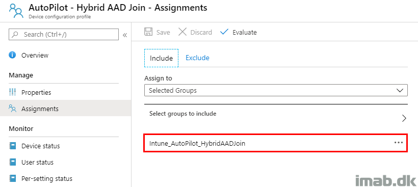Collapse the sidebar with double chevron

click(125, 35)
